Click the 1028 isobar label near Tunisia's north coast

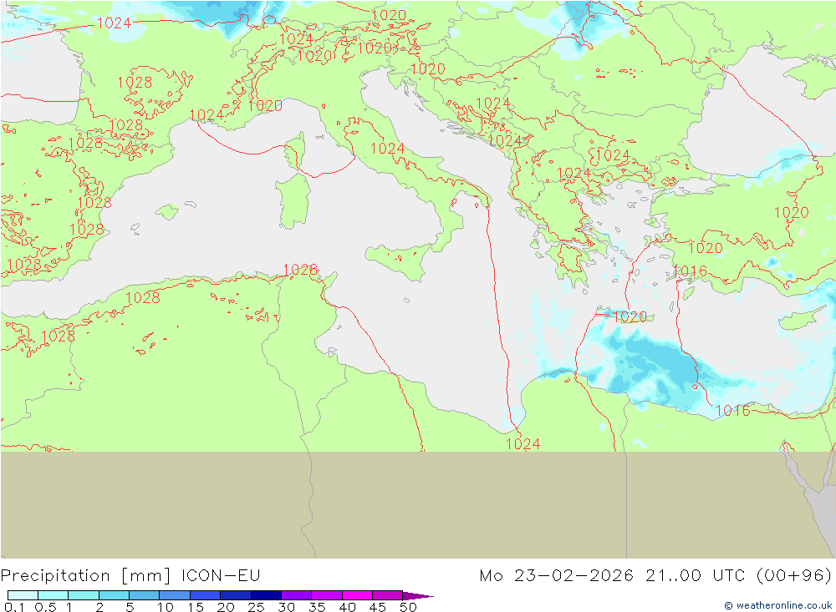300,270
